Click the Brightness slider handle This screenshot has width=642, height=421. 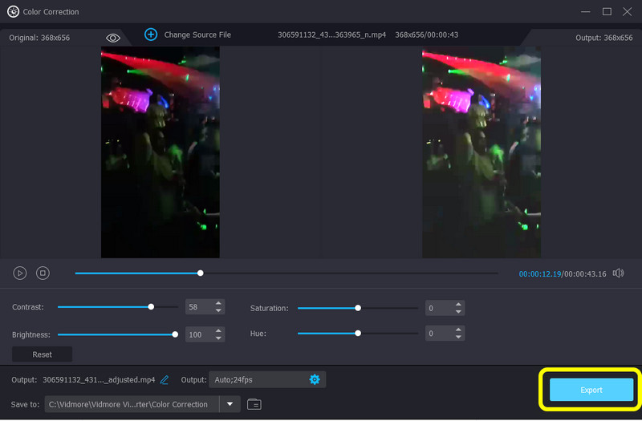point(175,334)
